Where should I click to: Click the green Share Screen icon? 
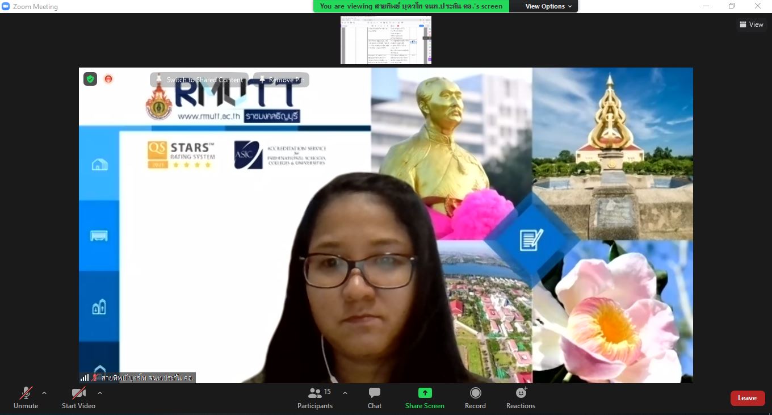[x=425, y=393]
